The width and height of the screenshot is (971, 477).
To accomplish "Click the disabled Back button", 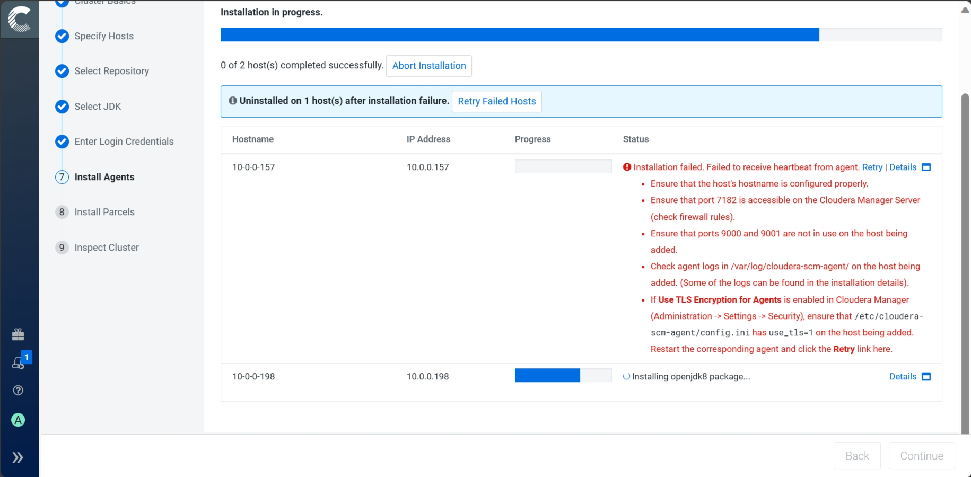I will coord(857,456).
